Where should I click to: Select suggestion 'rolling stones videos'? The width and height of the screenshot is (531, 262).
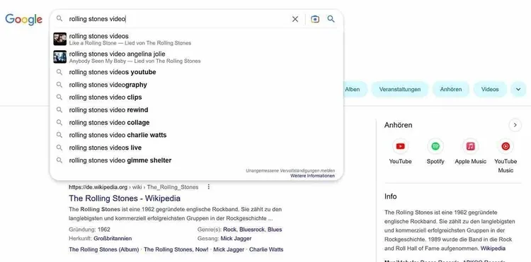pos(196,39)
